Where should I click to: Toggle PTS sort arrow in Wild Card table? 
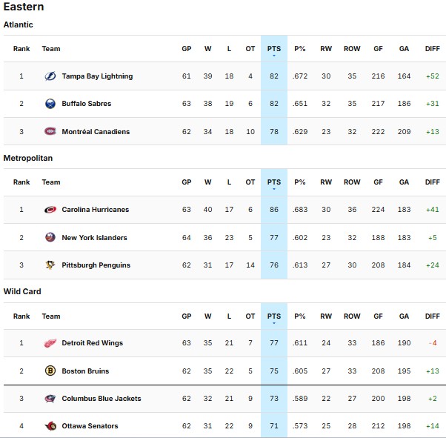coord(274,322)
